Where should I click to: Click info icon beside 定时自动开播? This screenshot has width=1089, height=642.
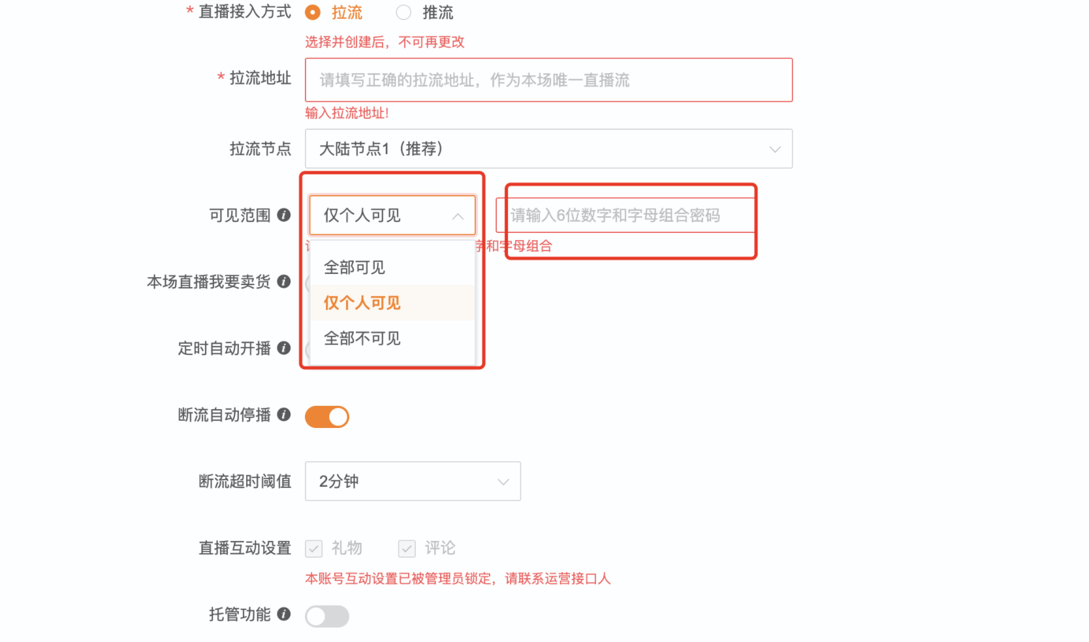(x=283, y=348)
